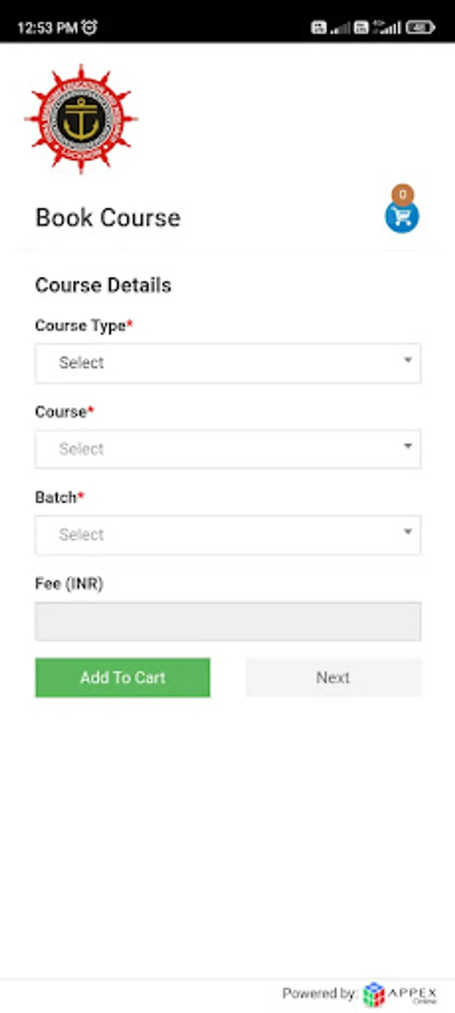This screenshot has width=455, height=1013.
Task: Tap the red anchor institute logo
Action: pos(81,119)
